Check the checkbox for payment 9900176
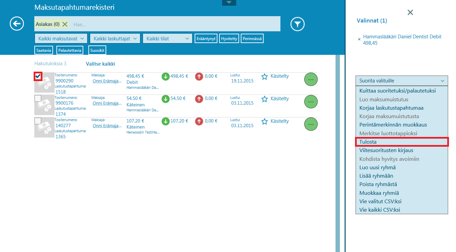Image resolution: width=456 pixels, height=252 pixels. click(x=38, y=98)
